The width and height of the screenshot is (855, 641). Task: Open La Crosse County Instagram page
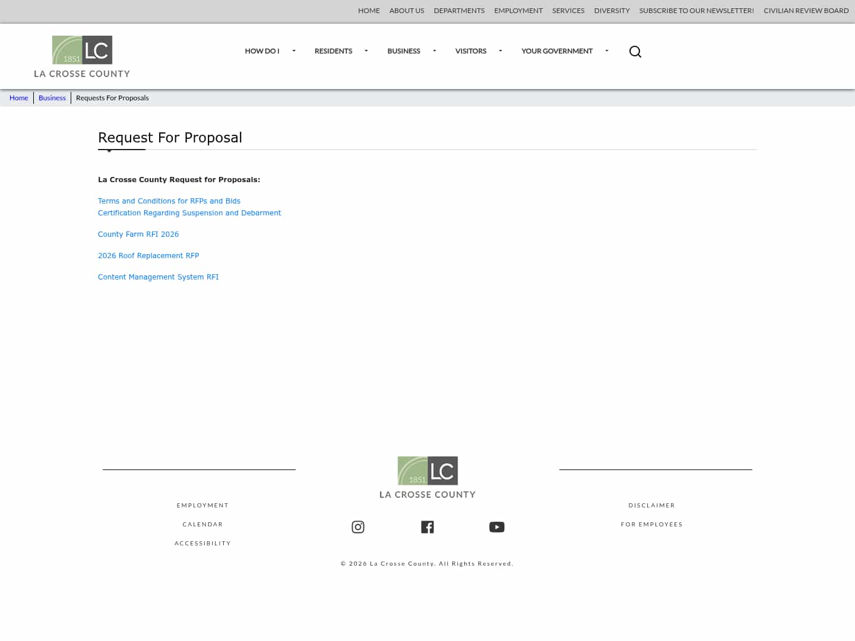pyautogui.click(x=358, y=527)
